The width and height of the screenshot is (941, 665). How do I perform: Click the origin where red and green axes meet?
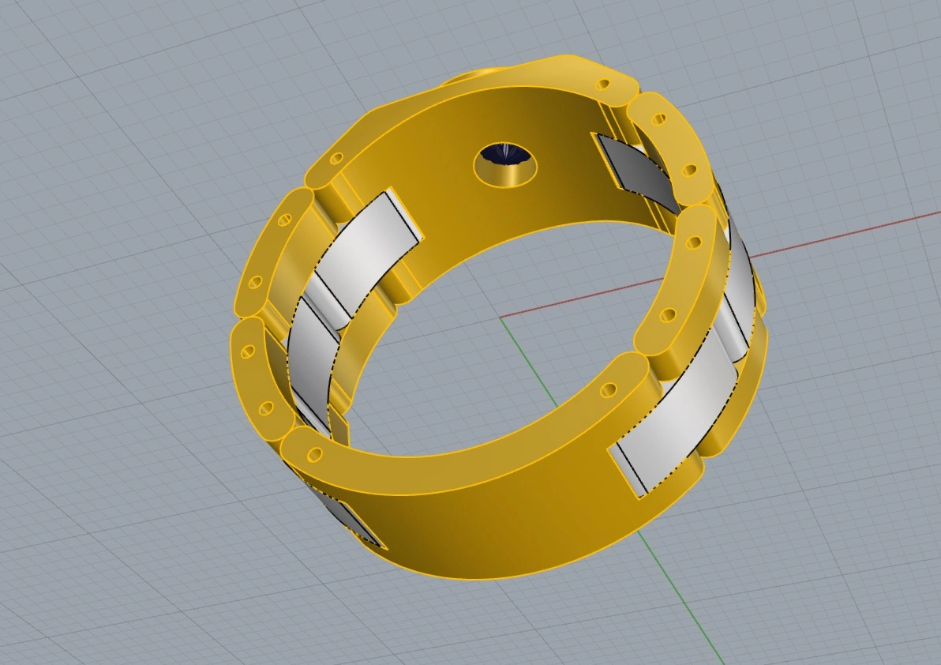click(502, 317)
